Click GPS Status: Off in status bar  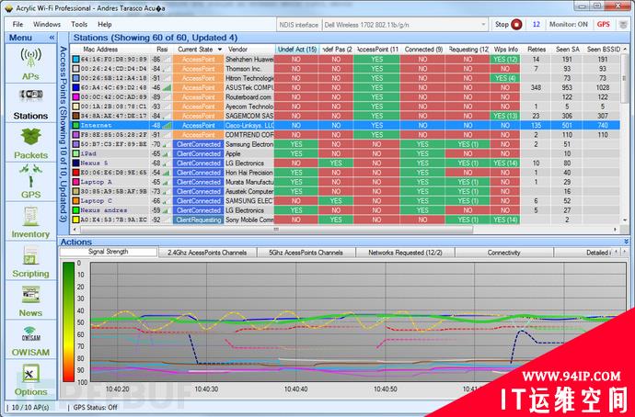pyautogui.click(x=95, y=407)
